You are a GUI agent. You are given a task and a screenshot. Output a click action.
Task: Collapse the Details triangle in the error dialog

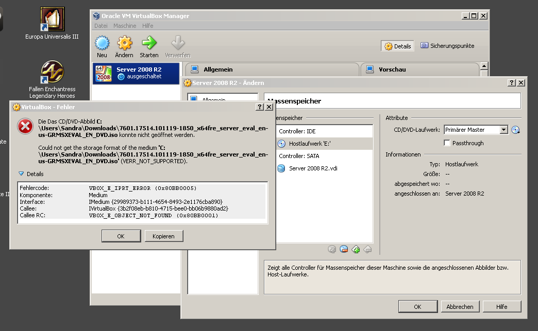click(21, 173)
